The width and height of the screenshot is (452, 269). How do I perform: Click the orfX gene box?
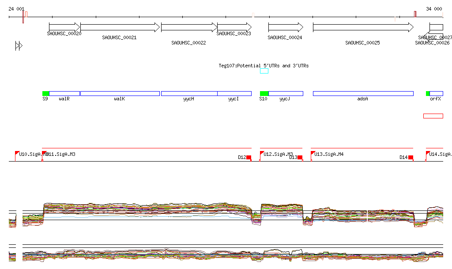click(x=436, y=93)
